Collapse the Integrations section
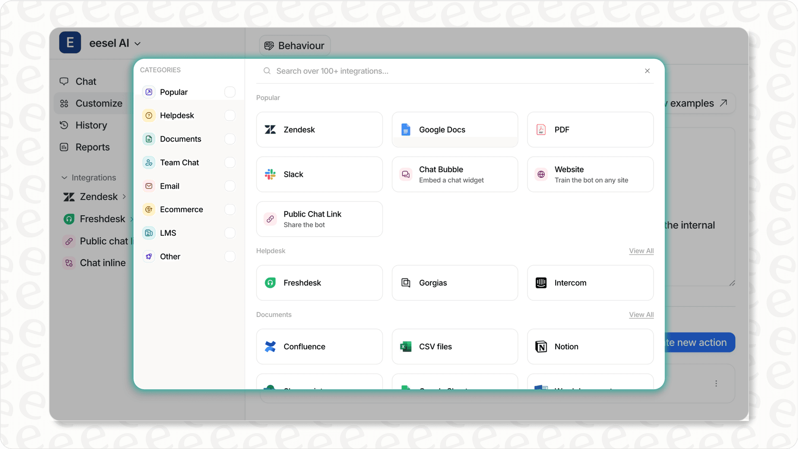 pyautogui.click(x=65, y=177)
